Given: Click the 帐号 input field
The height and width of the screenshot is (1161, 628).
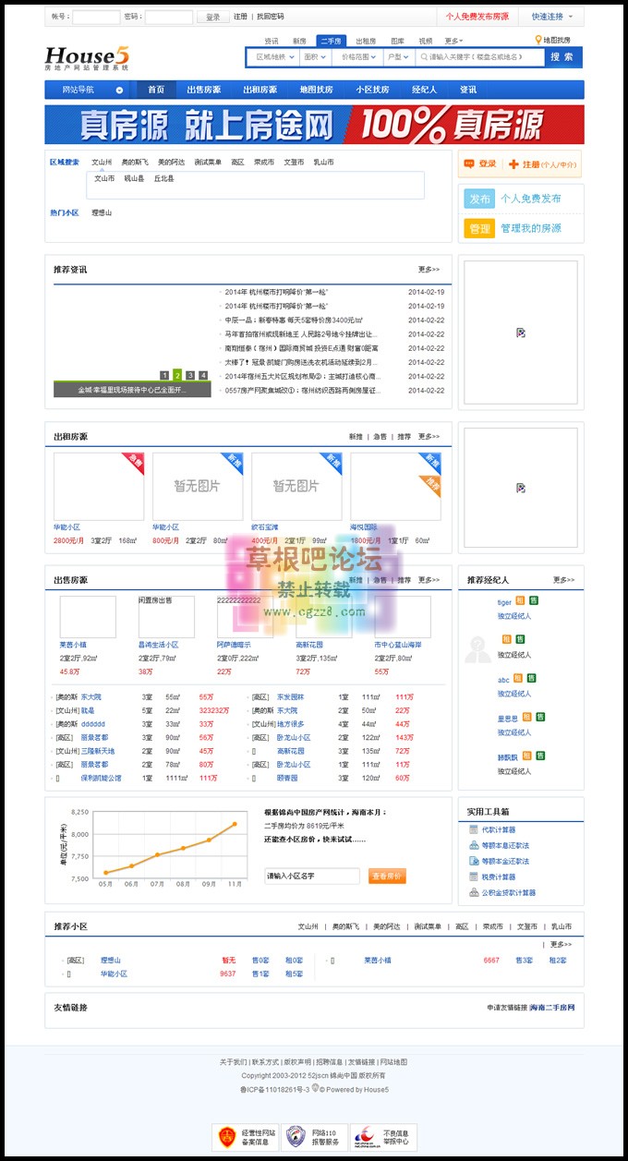Looking at the screenshot, I should point(96,17).
